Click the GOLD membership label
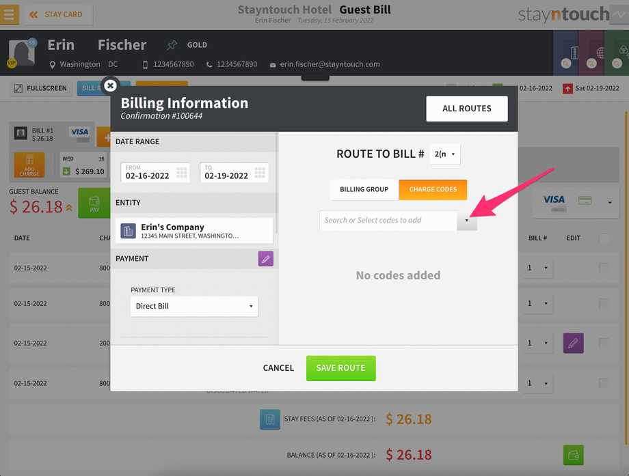Viewport: 629px width, 476px height. [197, 45]
